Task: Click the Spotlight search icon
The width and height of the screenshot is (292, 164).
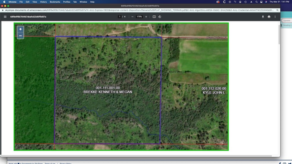Action: [256, 2]
